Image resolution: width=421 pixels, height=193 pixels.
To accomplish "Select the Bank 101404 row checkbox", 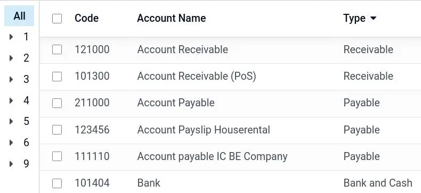I will coord(57,183).
